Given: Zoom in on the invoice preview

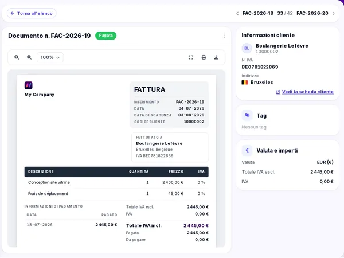Looking at the screenshot, I should click(x=17, y=57).
